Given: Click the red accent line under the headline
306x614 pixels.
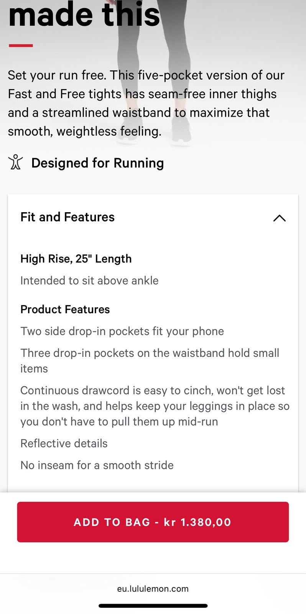Looking at the screenshot, I should 21,46.
